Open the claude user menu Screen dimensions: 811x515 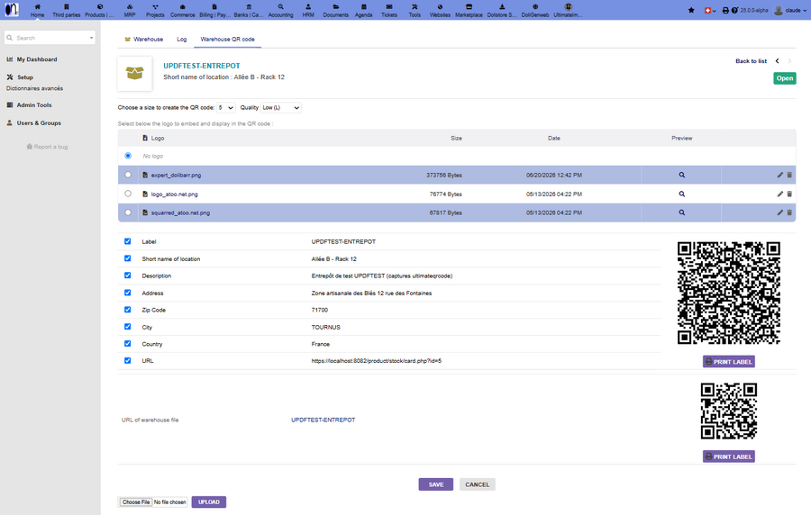click(789, 10)
